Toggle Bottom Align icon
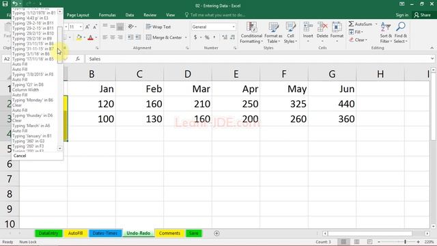This screenshot has width=437, height=246. pos(120,27)
